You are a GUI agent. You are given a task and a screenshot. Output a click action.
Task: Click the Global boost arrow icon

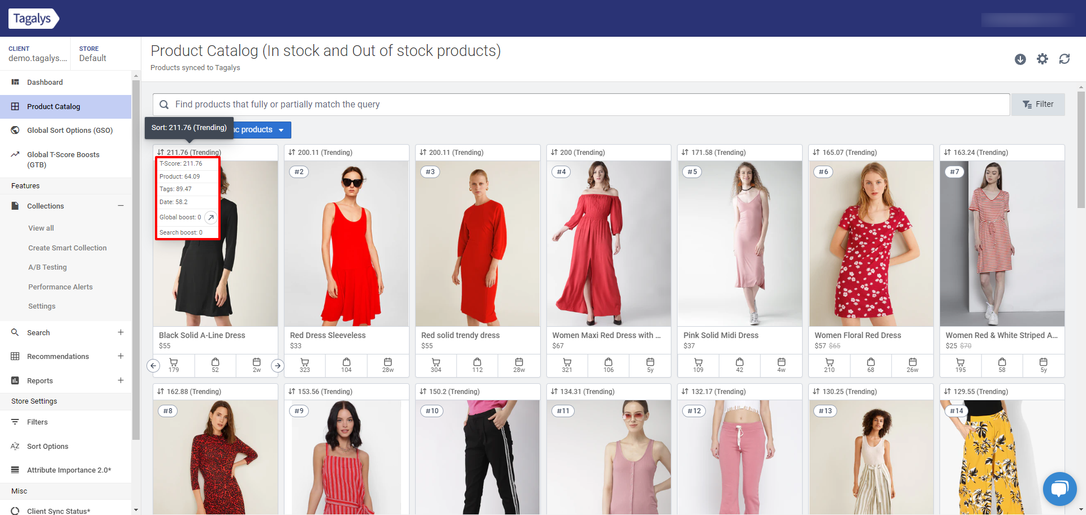210,218
